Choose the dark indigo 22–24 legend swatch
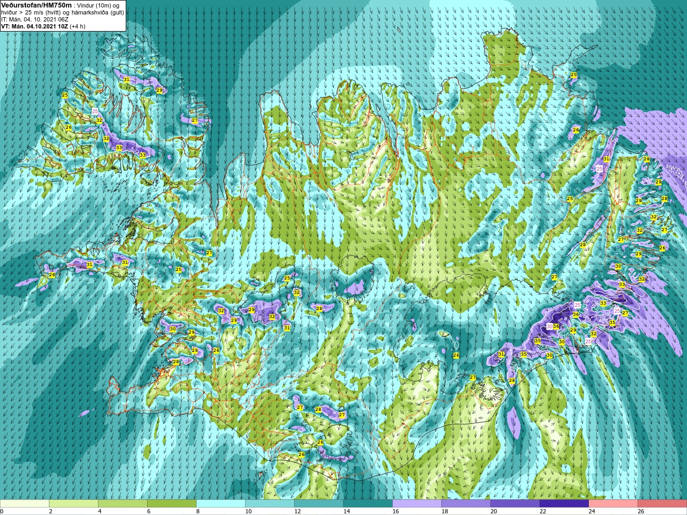687x515 pixels. click(x=565, y=504)
